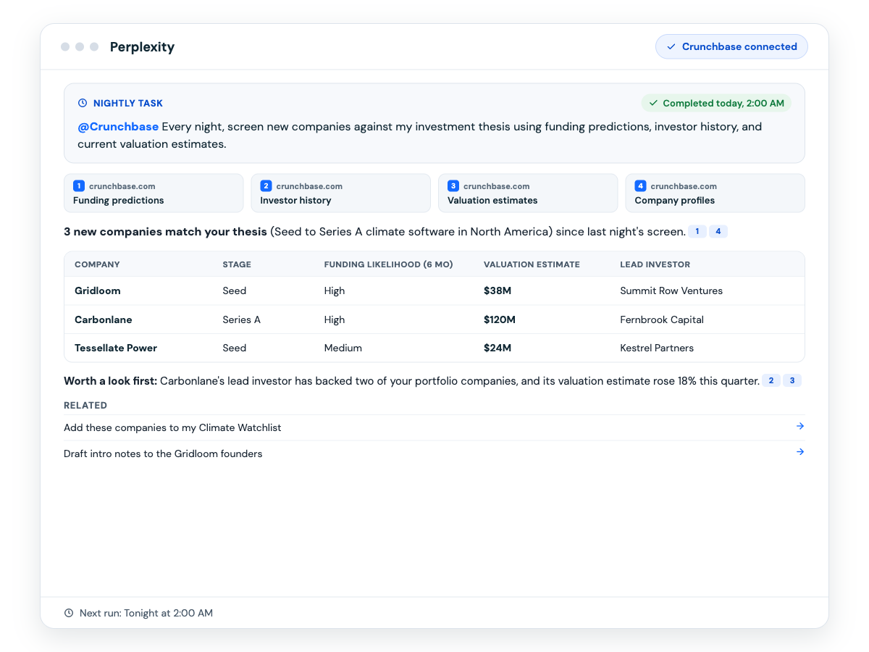Image resolution: width=869 pixels, height=652 pixels.
Task: Click source number 2 badge on Investor history card
Action: [x=266, y=186]
